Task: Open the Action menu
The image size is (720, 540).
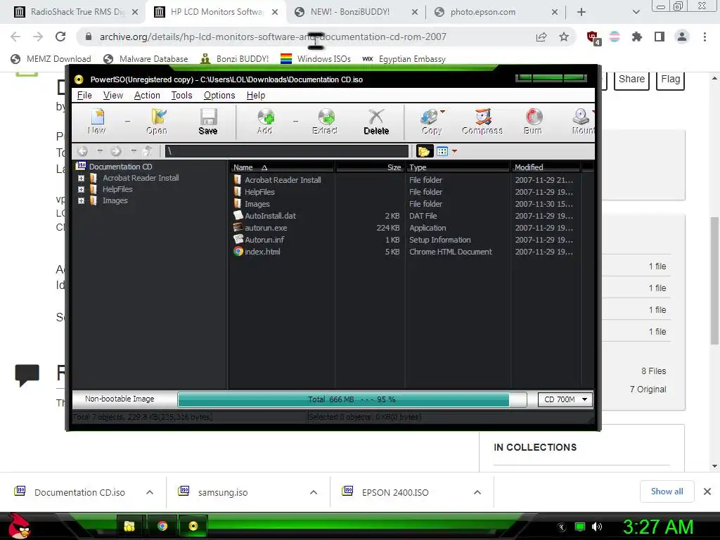Action: point(147,96)
